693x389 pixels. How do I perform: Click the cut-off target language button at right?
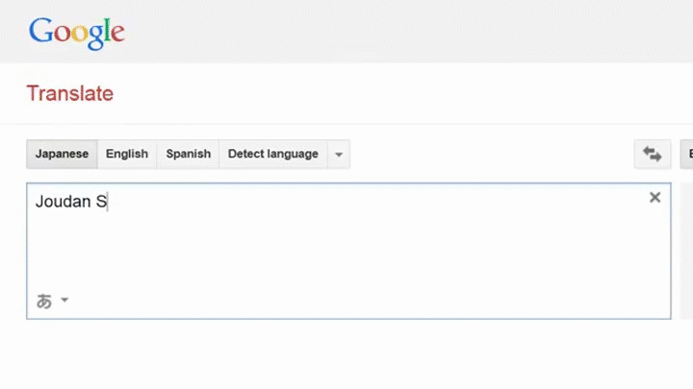[x=687, y=154]
